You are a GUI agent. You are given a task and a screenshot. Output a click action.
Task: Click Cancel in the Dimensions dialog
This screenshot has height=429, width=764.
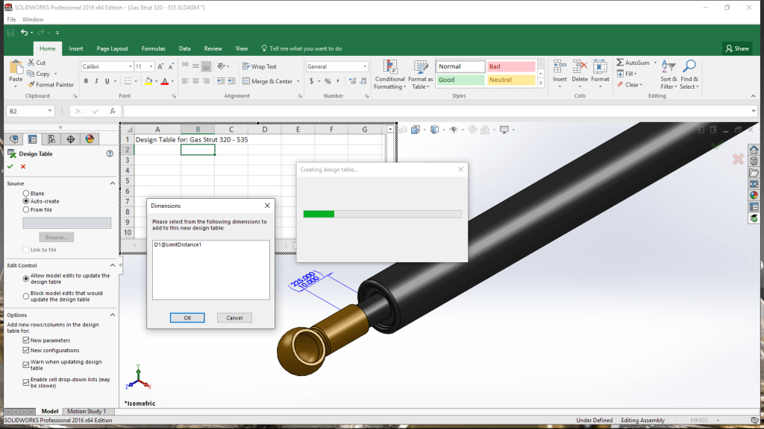pyautogui.click(x=234, y=317)
